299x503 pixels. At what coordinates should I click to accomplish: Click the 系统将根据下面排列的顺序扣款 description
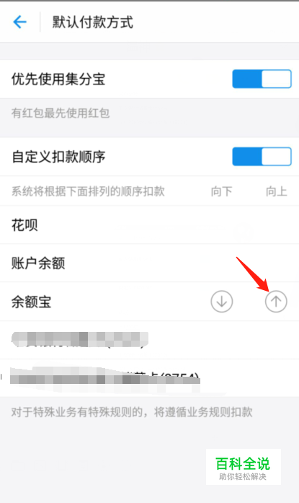pos(88,191)
